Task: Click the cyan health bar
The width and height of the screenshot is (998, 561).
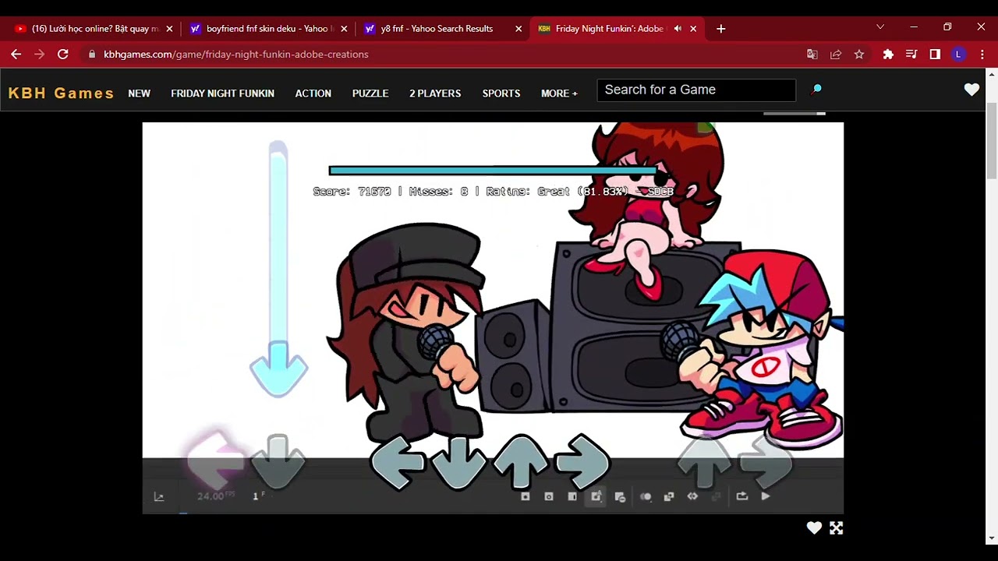Action: [x=493, y=170]
